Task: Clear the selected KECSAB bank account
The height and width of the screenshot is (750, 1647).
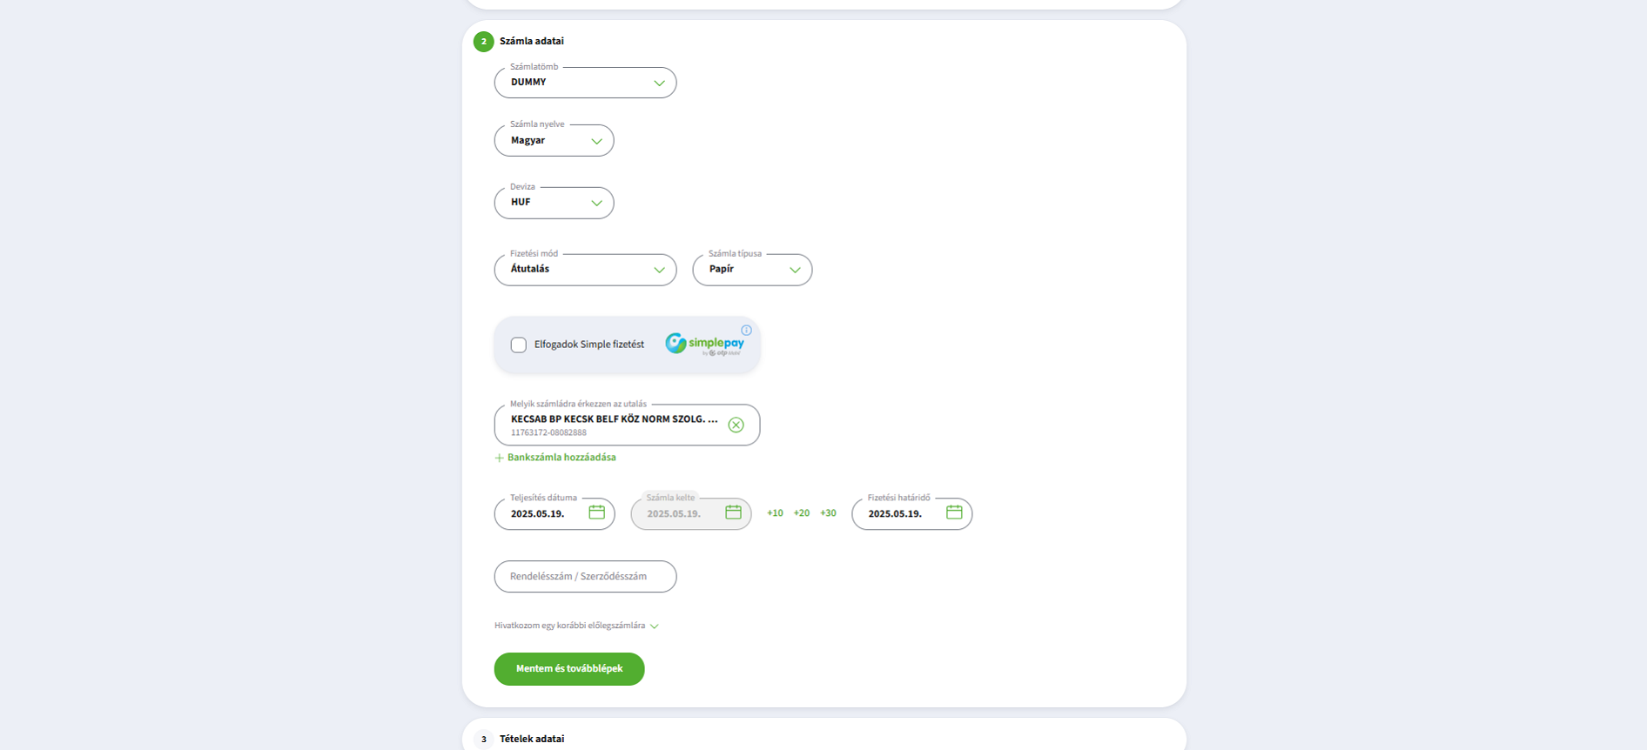Action: point(736,425)
